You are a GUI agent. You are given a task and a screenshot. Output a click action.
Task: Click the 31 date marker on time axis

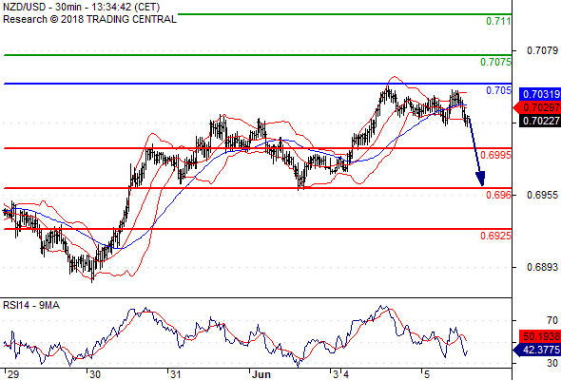(175, 374)
